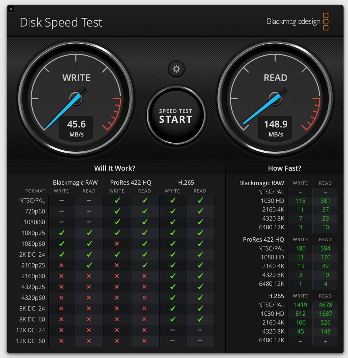Click the 148 read value for H.265 4320 8K

(325, 331)
